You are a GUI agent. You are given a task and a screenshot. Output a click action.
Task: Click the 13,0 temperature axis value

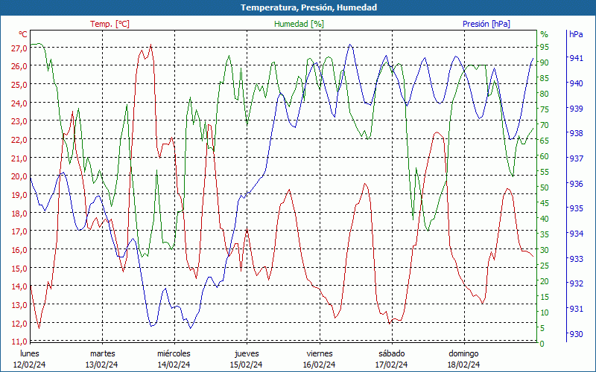tap(19, 305)
